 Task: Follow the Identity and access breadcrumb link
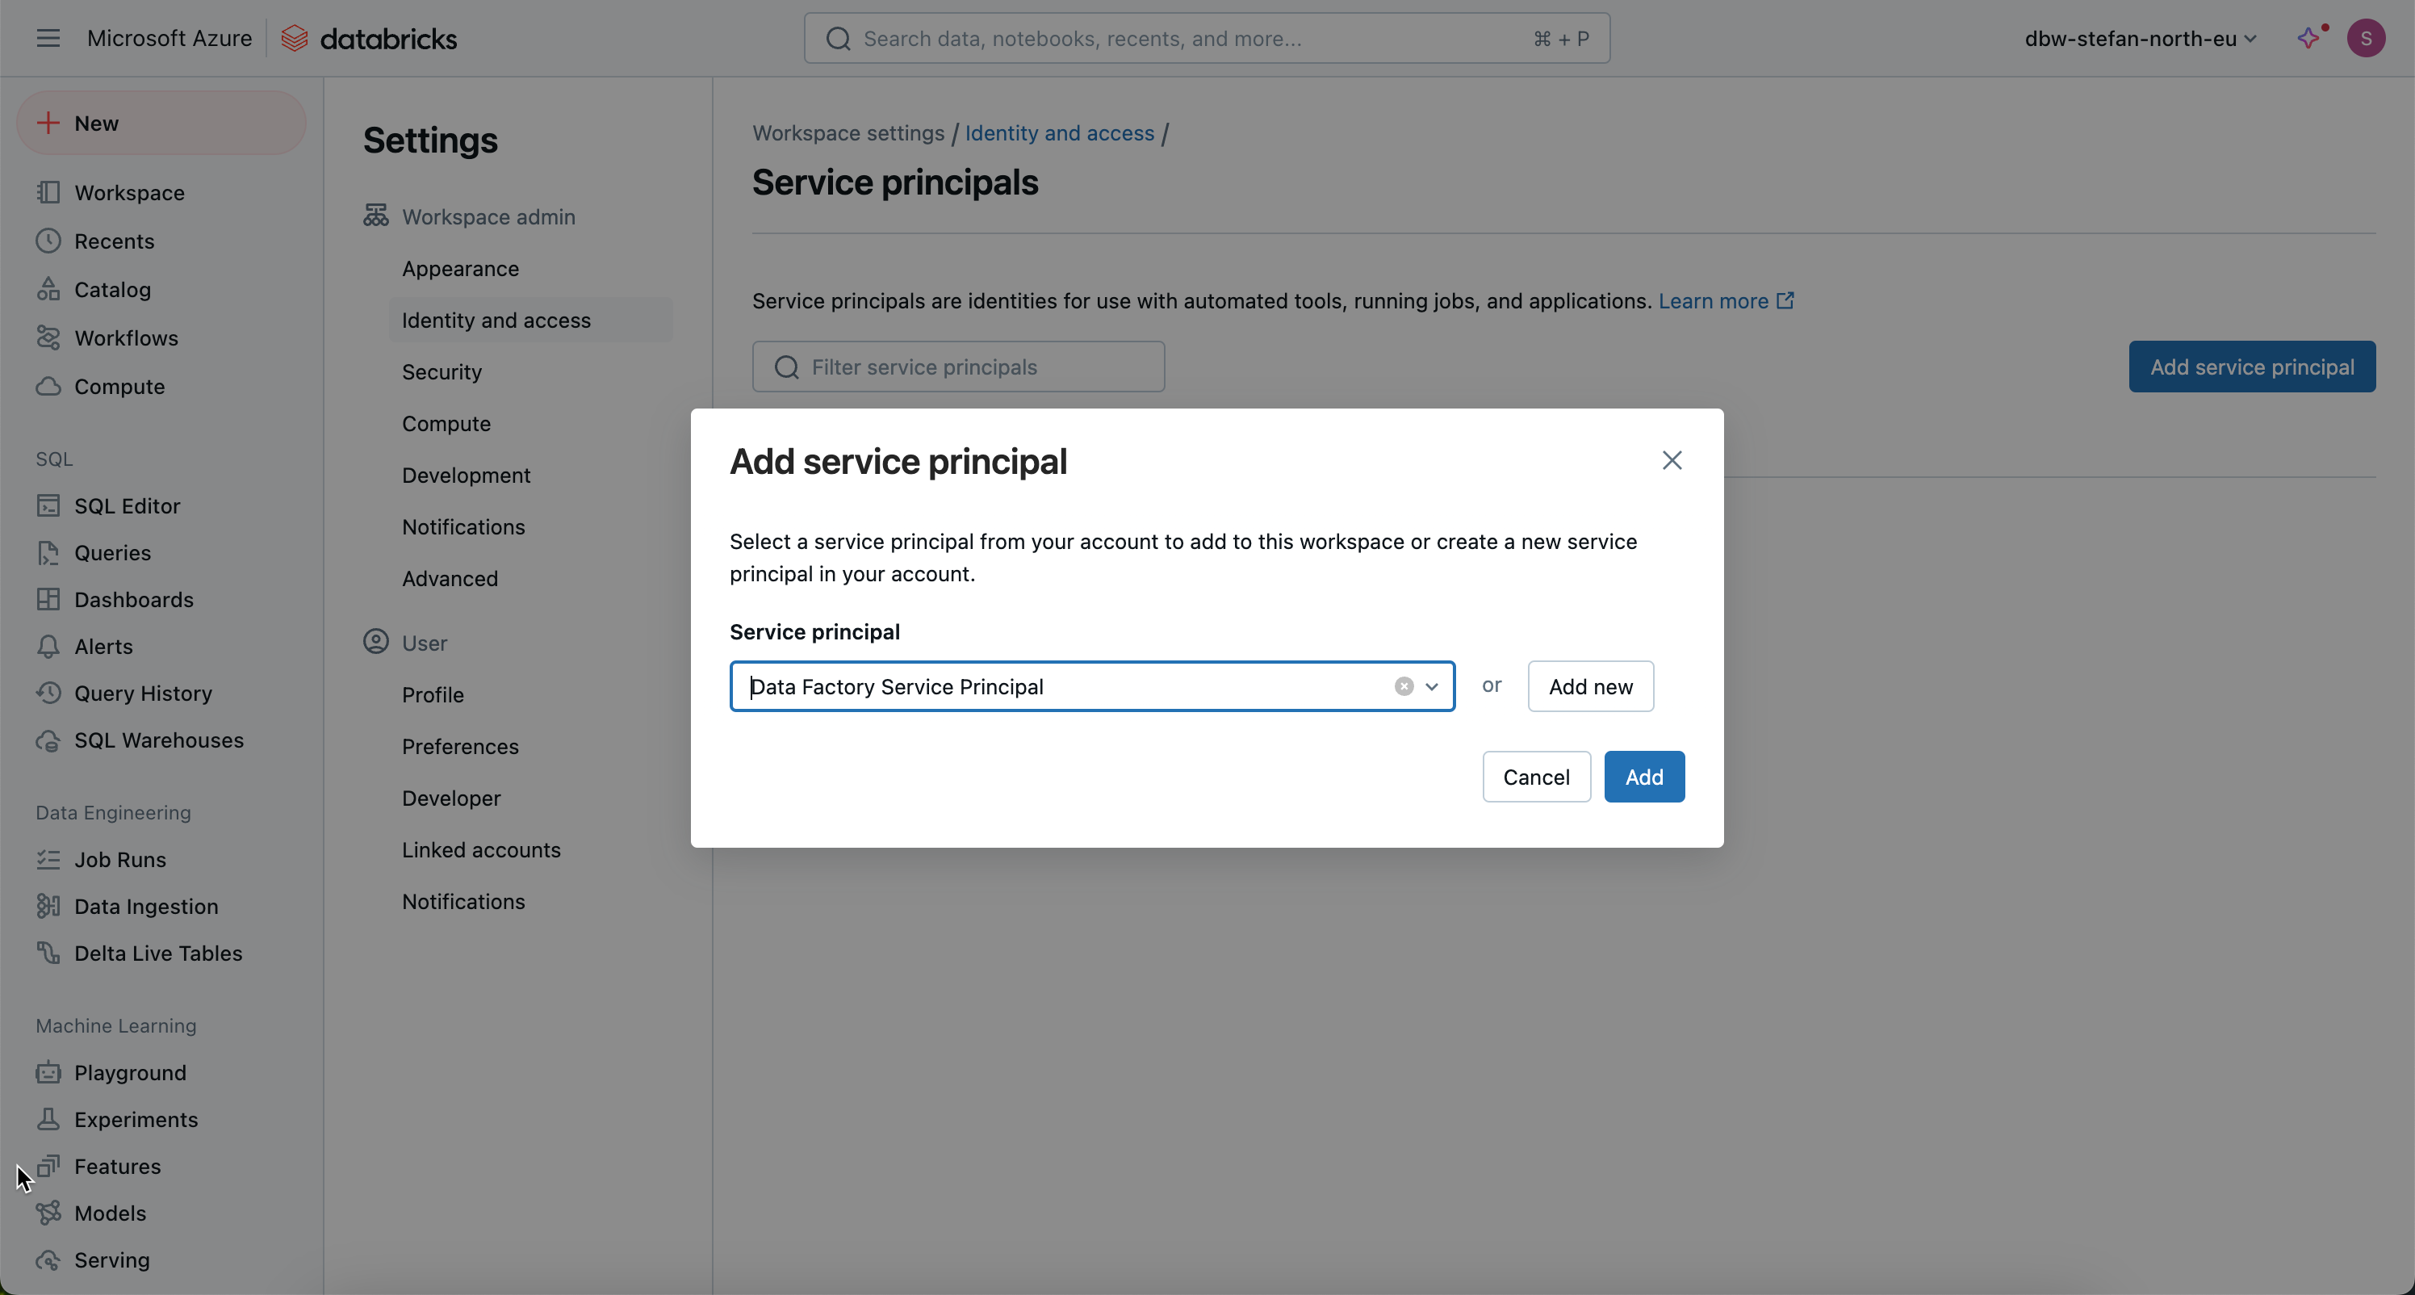pyautogui.click(x=1059, y=133)
